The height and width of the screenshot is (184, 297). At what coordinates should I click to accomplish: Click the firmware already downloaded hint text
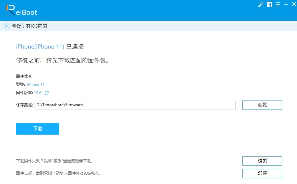(x=58, y=173)
